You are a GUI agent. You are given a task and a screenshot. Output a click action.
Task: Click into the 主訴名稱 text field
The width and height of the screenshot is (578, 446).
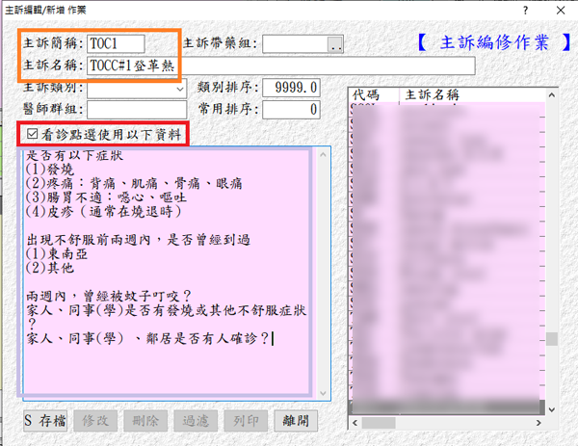click(x=279, y=66)
